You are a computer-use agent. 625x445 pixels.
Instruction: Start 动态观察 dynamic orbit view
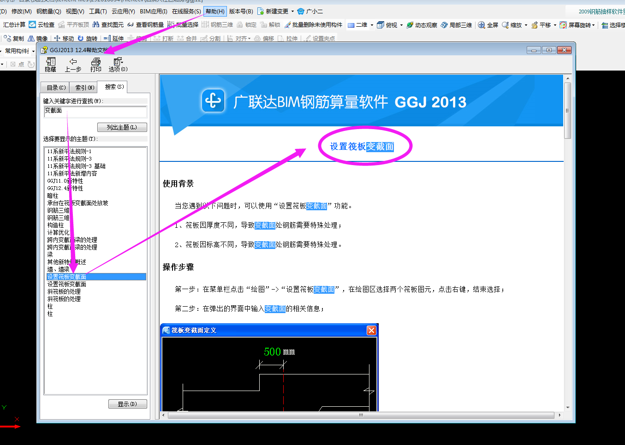click(422, 25)
